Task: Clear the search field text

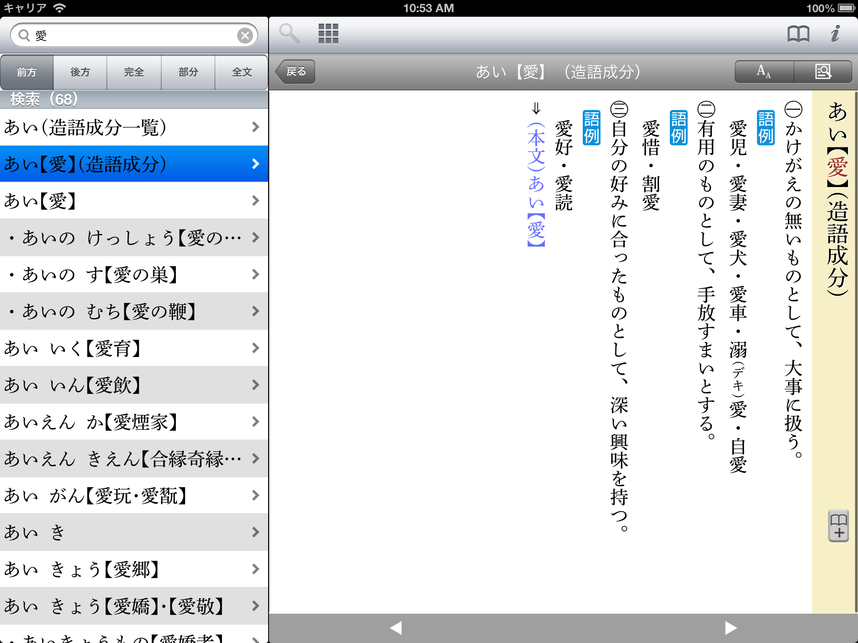Action: [x=245, y=36]
